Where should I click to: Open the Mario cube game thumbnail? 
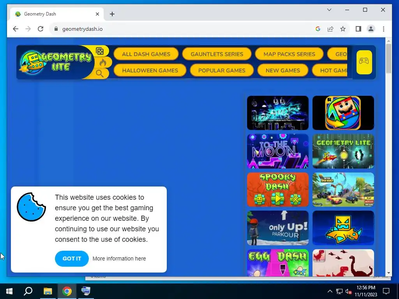[343, 113]
